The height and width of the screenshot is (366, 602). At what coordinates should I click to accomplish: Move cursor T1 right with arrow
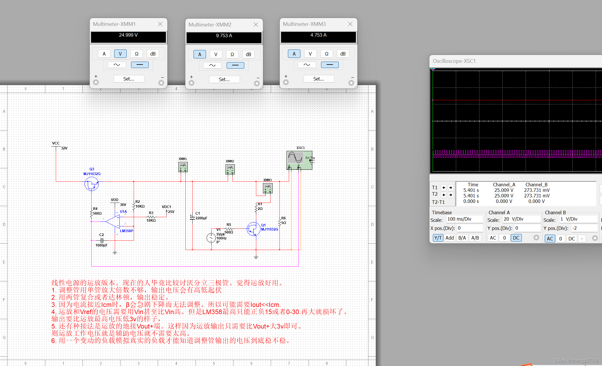[x=451, y=188]
